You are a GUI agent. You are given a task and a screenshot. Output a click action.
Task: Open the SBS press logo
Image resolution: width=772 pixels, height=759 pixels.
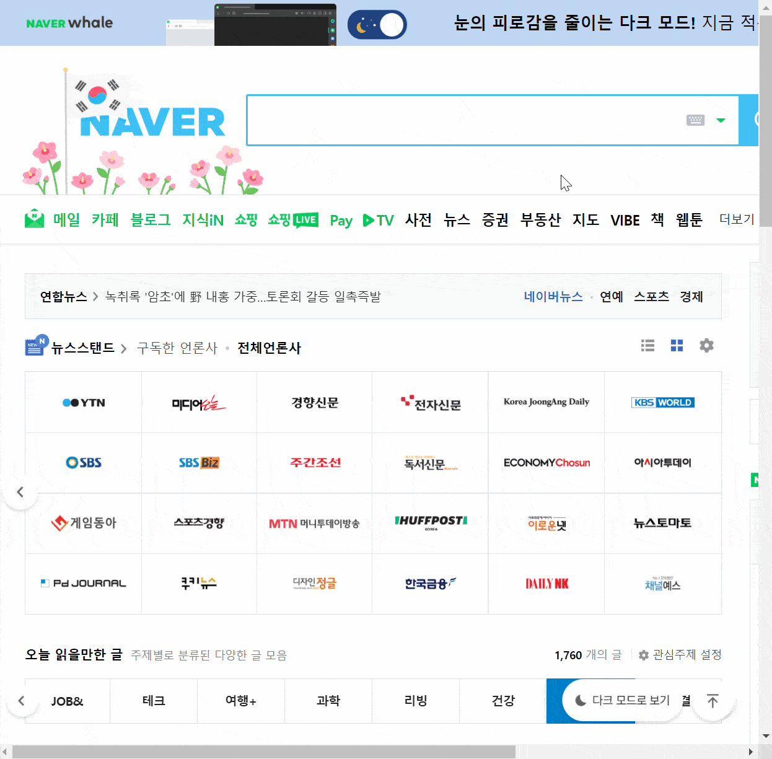point(84,462)
